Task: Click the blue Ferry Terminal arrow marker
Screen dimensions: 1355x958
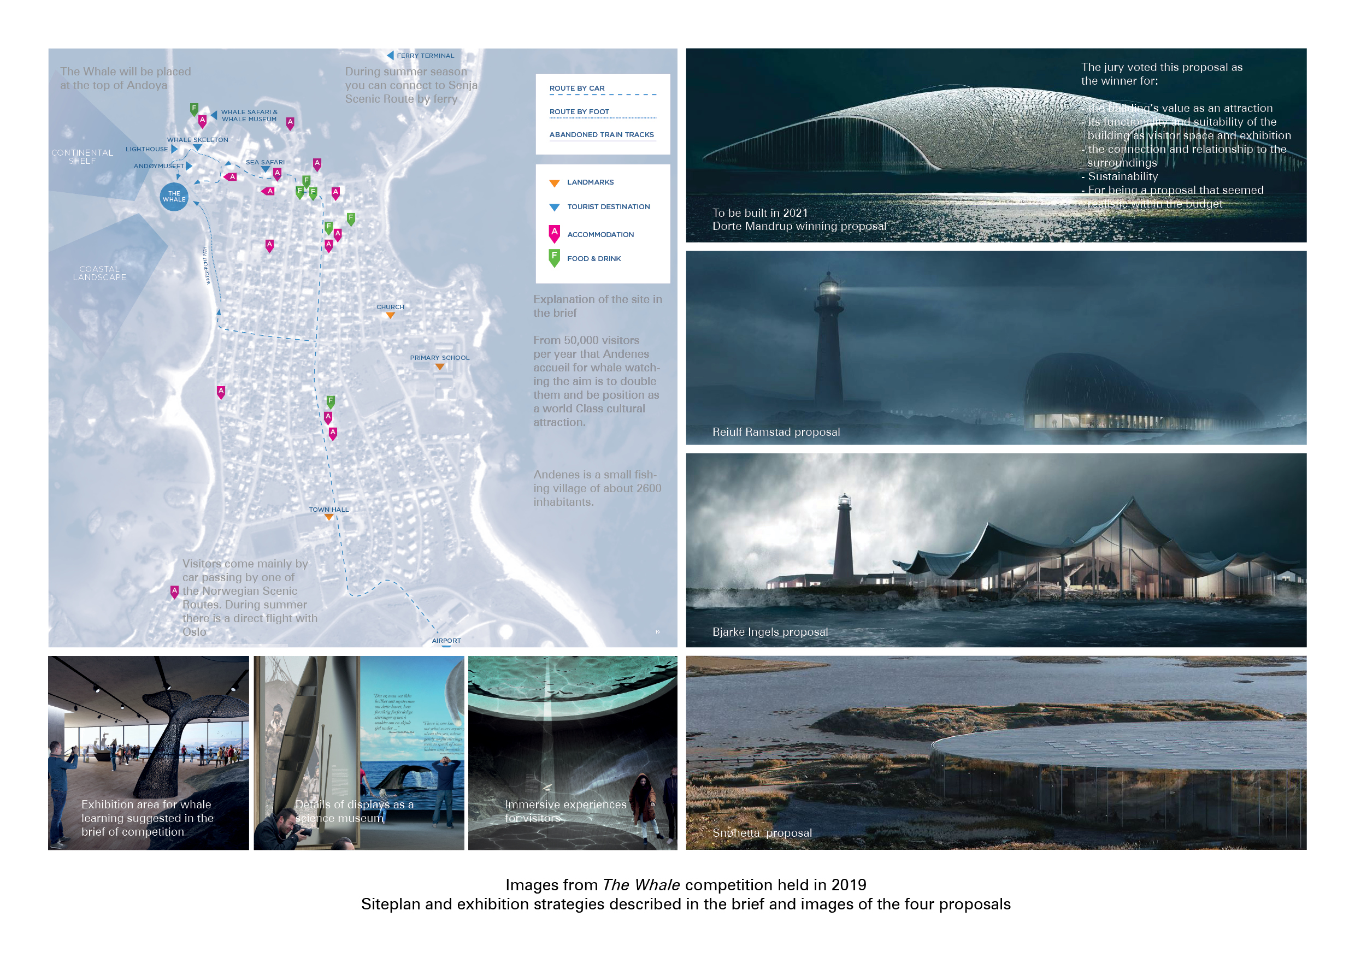Action: click(x=390, y=56)
